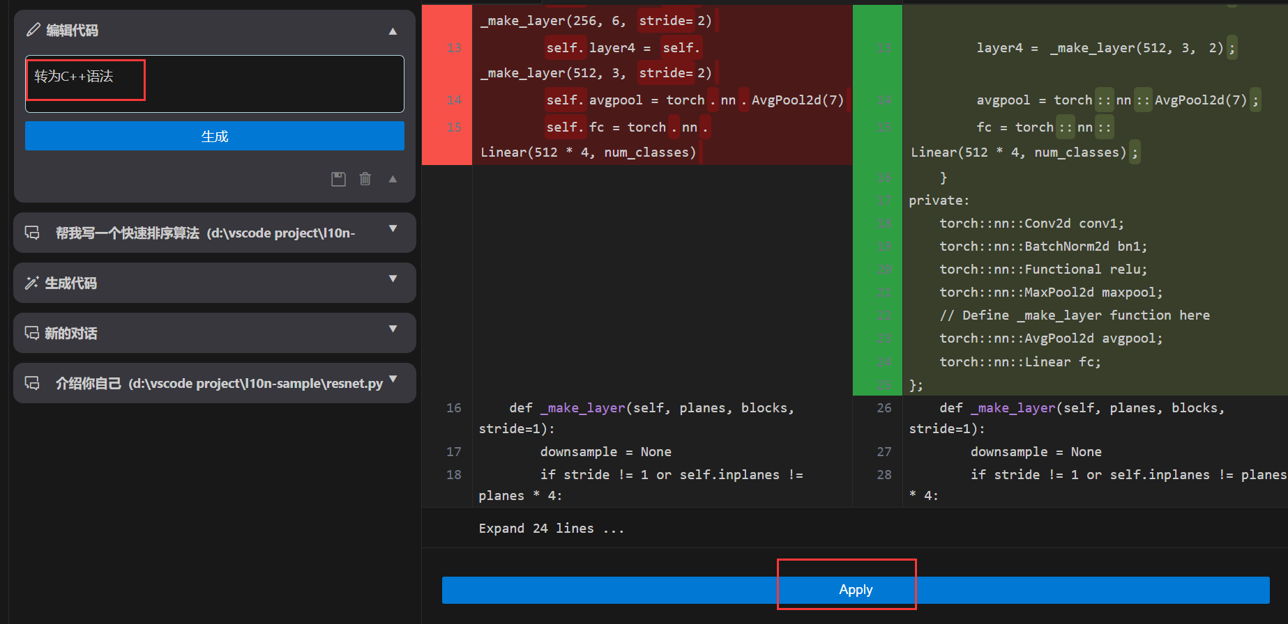This screenshot has height=624, width=1288.
Task: Expand the 介绍你自己 conversation arrow
Action: point(393,380)
